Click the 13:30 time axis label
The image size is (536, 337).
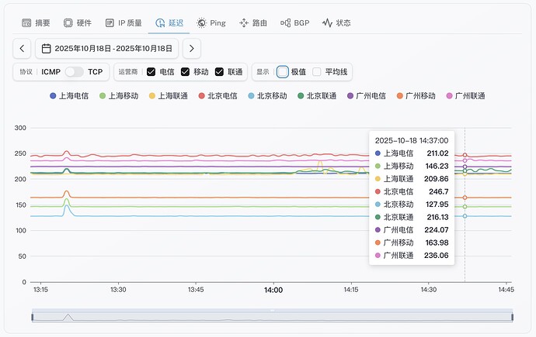(x=118, y=290)
